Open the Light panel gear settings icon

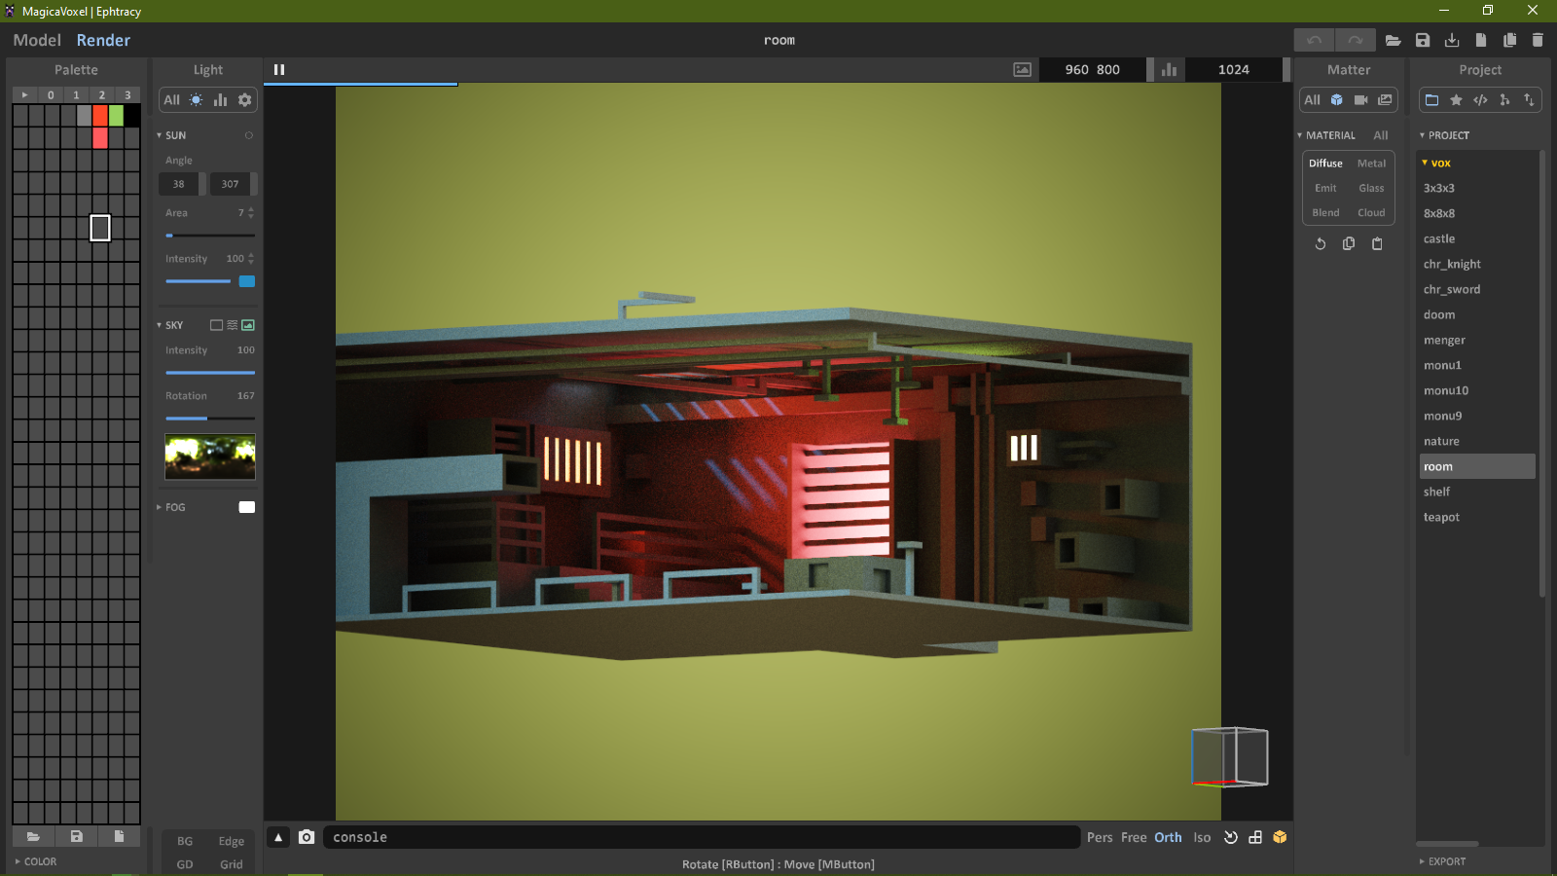[244, 99]
